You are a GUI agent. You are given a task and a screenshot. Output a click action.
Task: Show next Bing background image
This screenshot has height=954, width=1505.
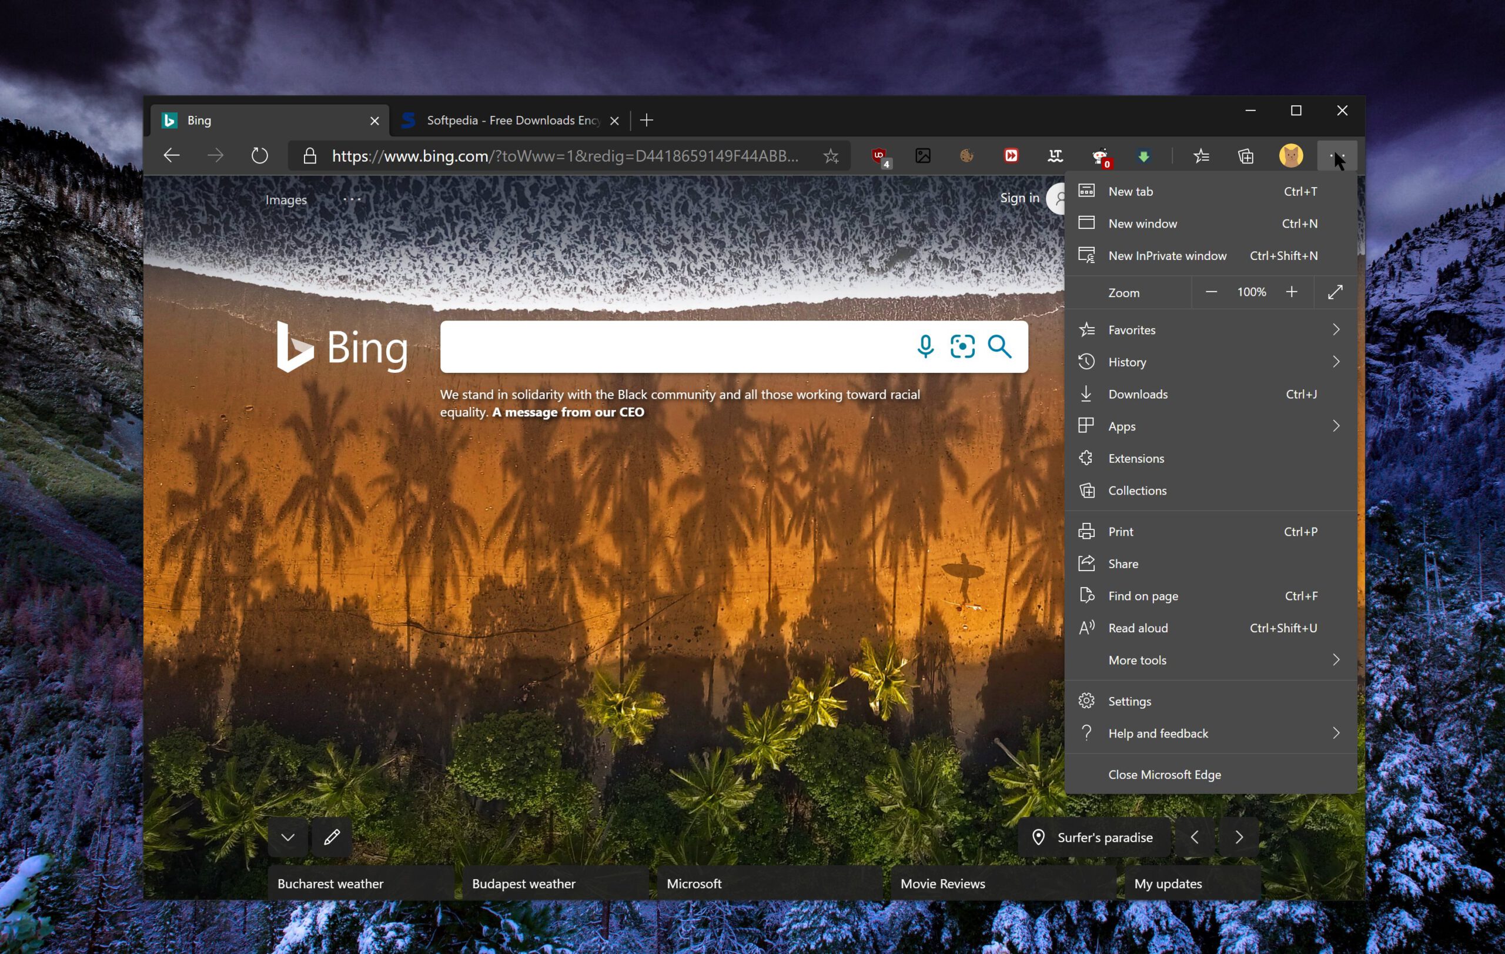coord(1239,837)
